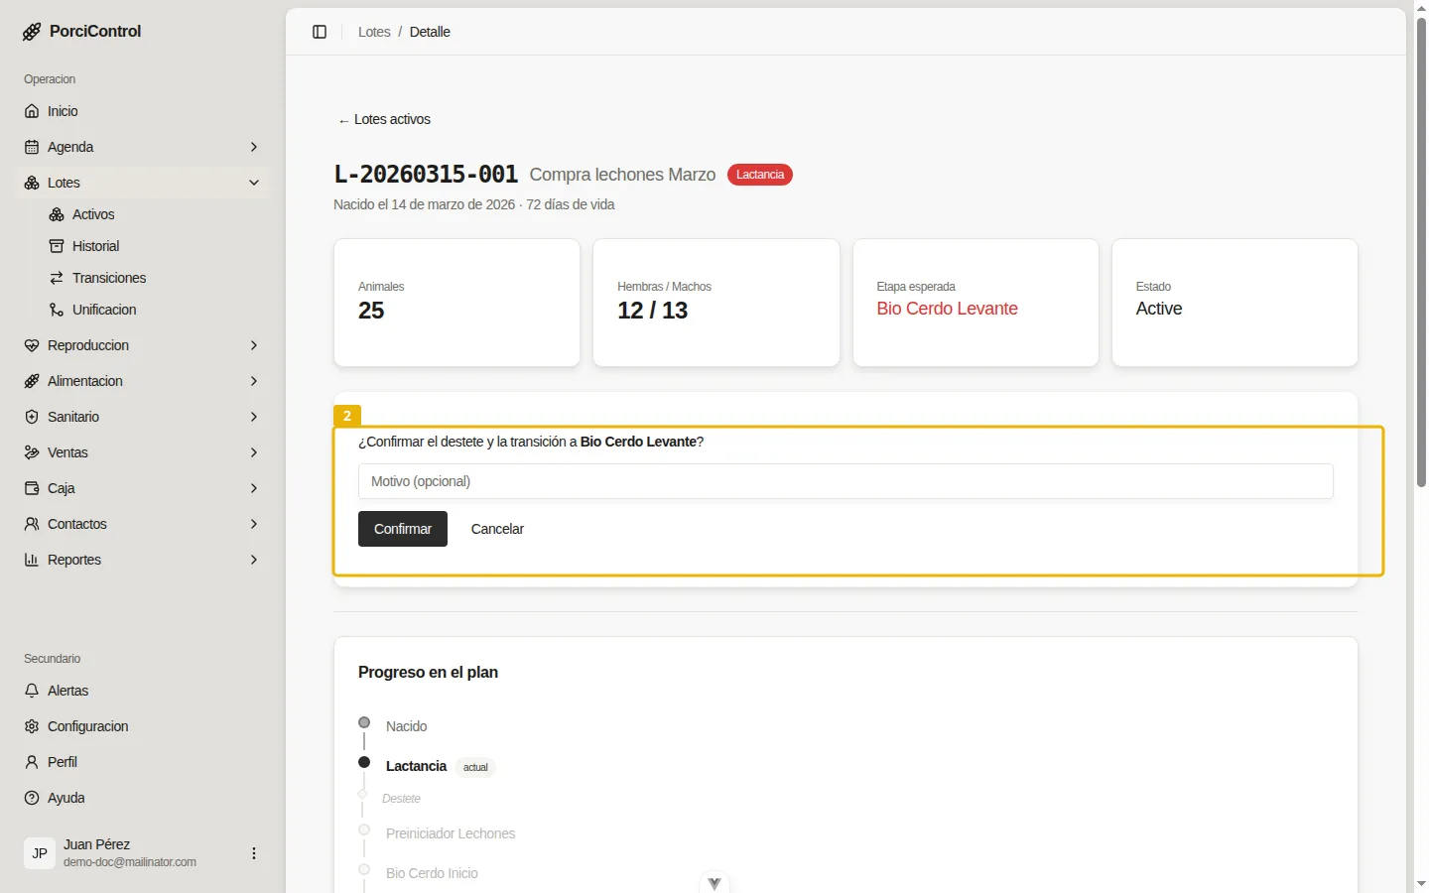Expand the Alimentacion menu chevron
Viewport: 1429px width, 893px height.
(x=254, y=381)
